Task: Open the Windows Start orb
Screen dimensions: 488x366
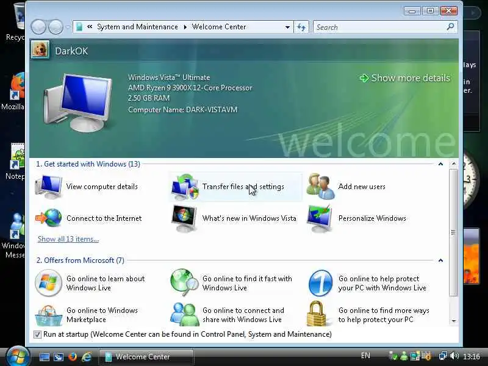Action: [17, 357]
